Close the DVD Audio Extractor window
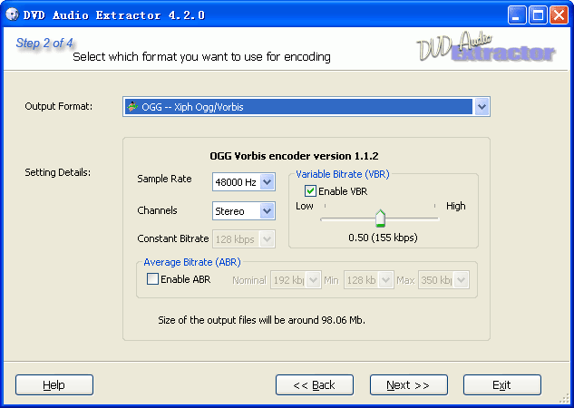 tap(559, 15)
